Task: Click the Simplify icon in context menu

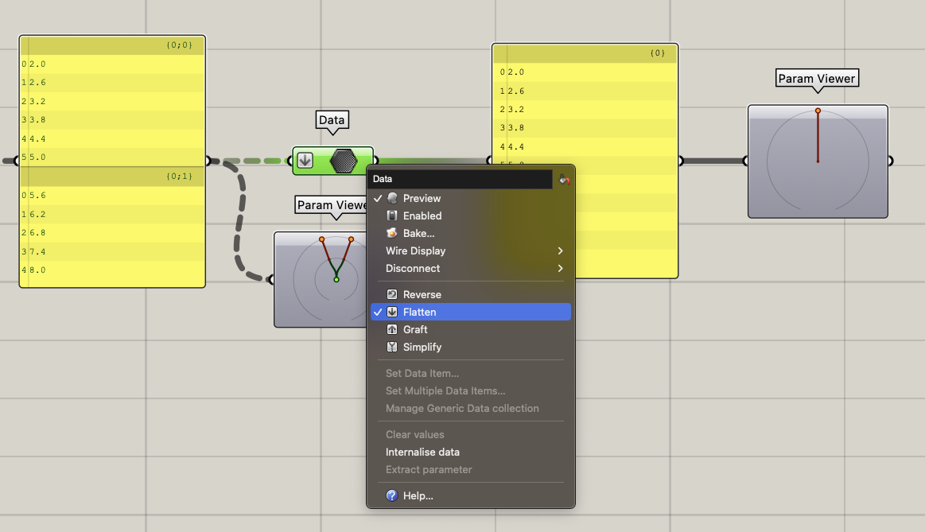Action: [391, 347]
